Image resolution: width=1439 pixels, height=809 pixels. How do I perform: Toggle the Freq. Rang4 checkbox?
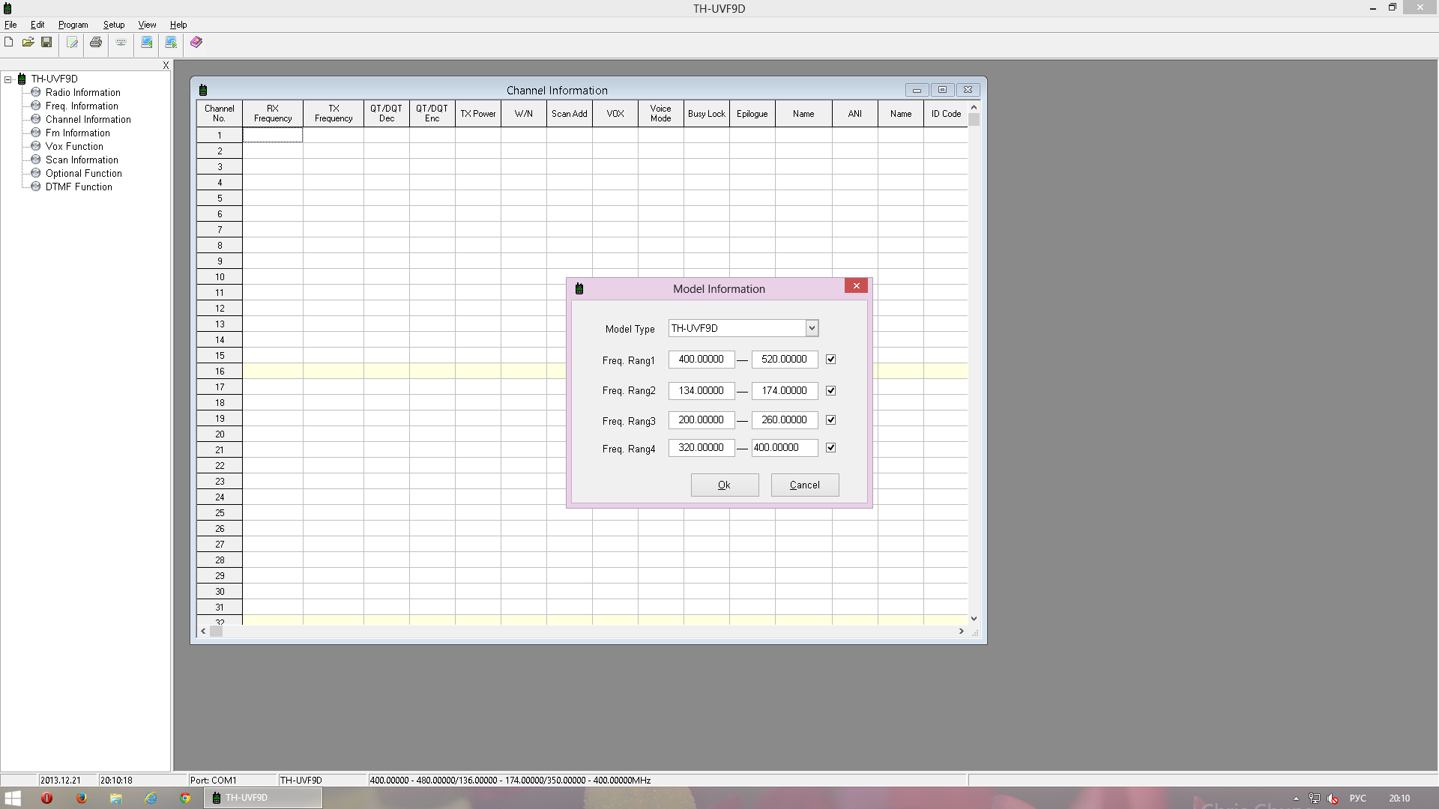tap(830, 448)
